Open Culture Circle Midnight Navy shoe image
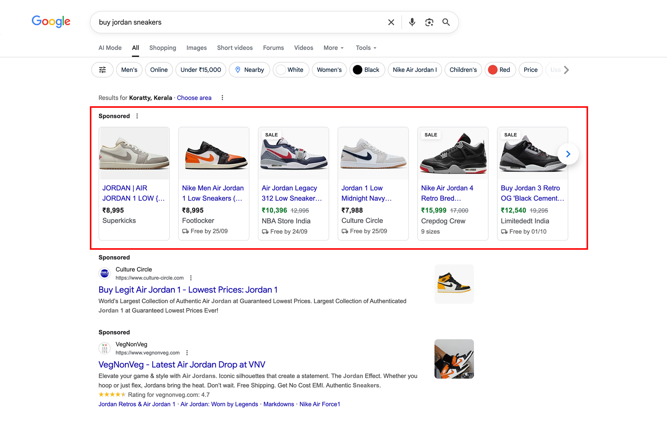The height and width of the screenshot is (423, 667). 373,153
